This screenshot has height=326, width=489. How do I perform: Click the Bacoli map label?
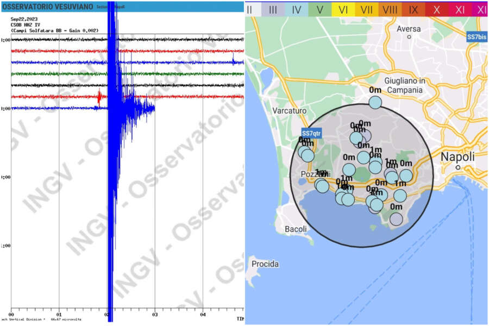297,229
